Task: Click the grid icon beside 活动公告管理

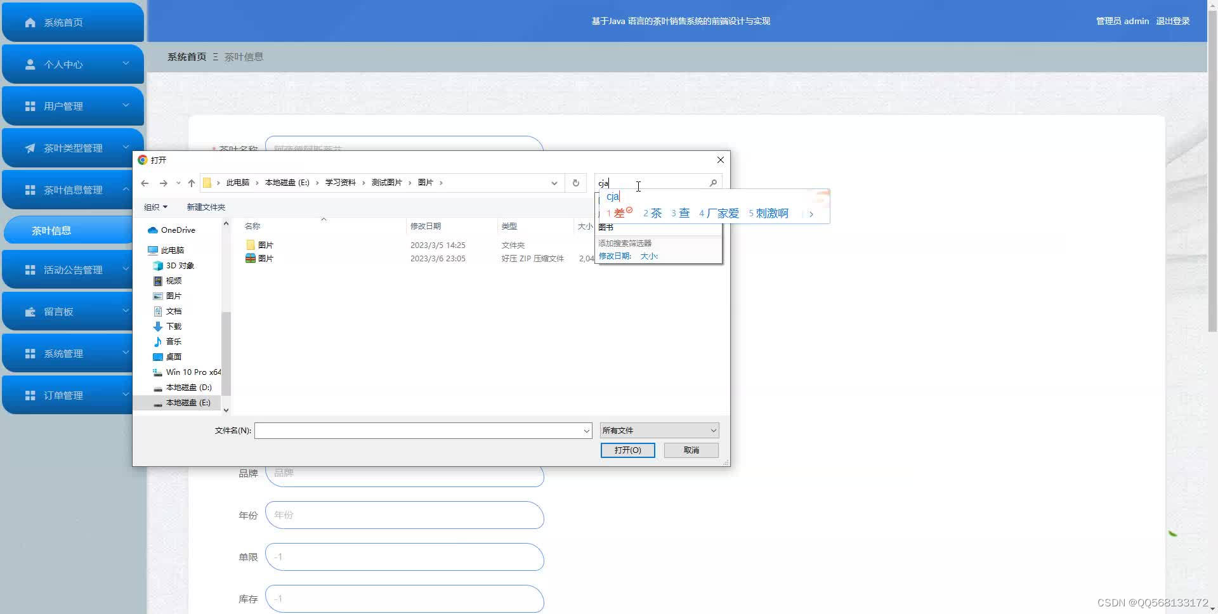Action: click(30, 270)
